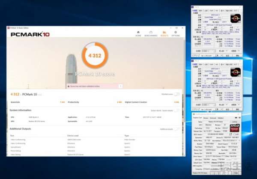257x179 pixels.
Task: Click the orange 4 312 score ring
Action: tap(95, 55)
